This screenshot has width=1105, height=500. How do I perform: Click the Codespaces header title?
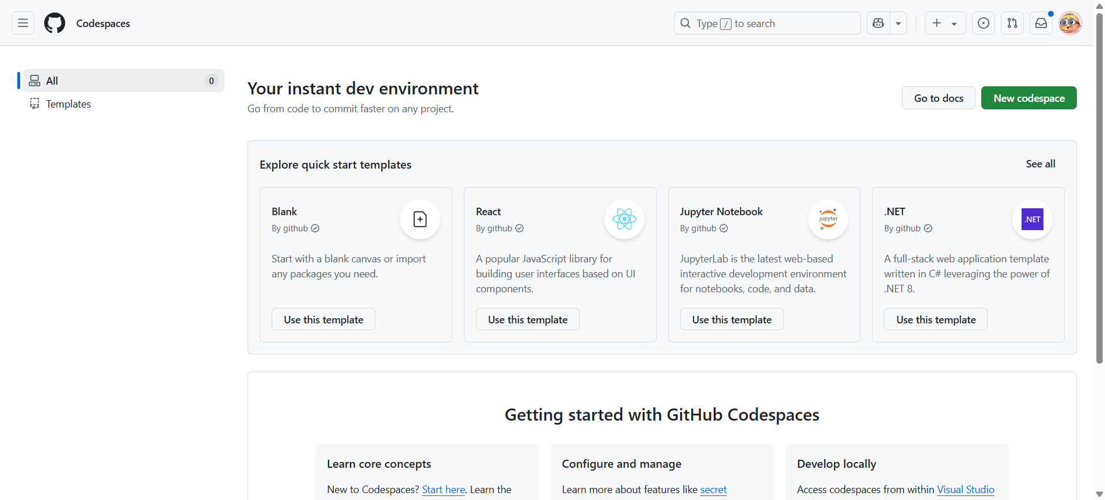pos(103,24)
